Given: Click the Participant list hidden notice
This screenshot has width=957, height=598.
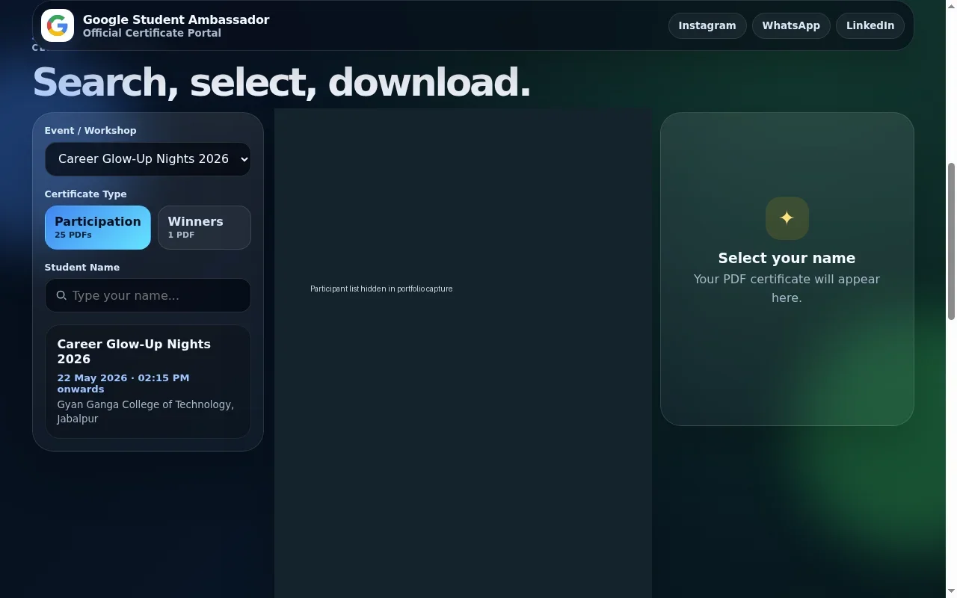Looking at the screenshot, I should [381, 289].
